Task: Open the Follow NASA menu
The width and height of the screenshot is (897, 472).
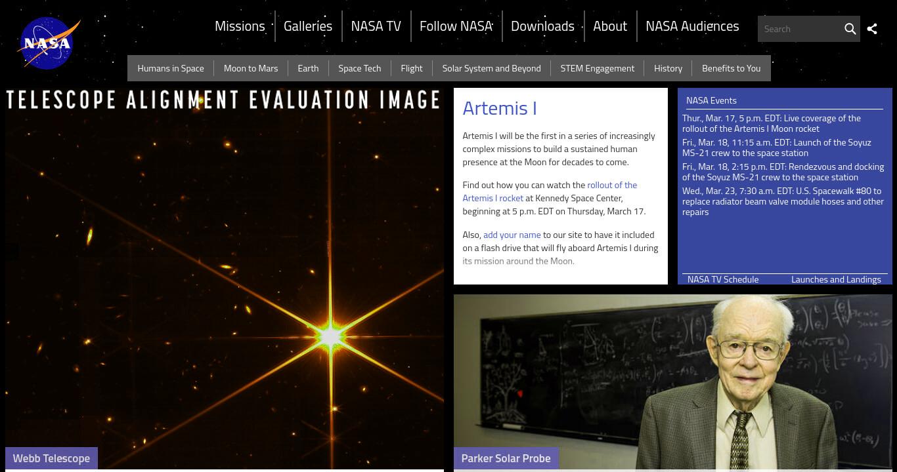Action: pyautogui.click(x=456, y=26)
